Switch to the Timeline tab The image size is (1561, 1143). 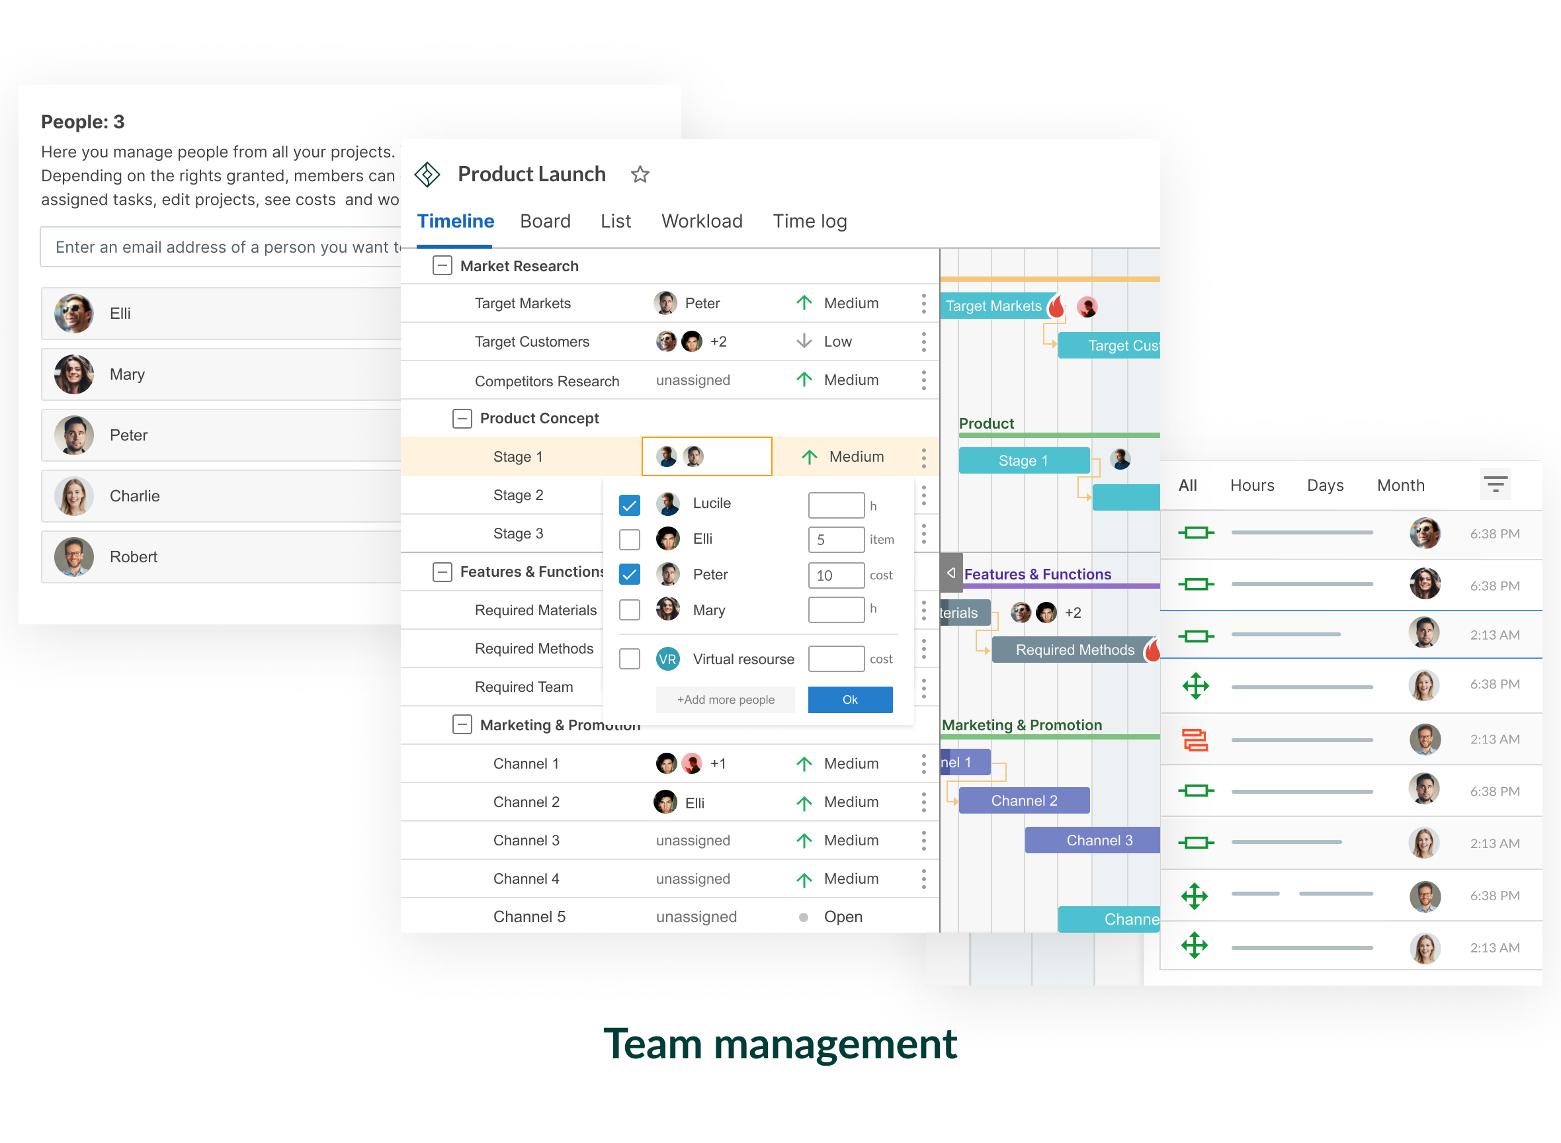coord(455,222)
